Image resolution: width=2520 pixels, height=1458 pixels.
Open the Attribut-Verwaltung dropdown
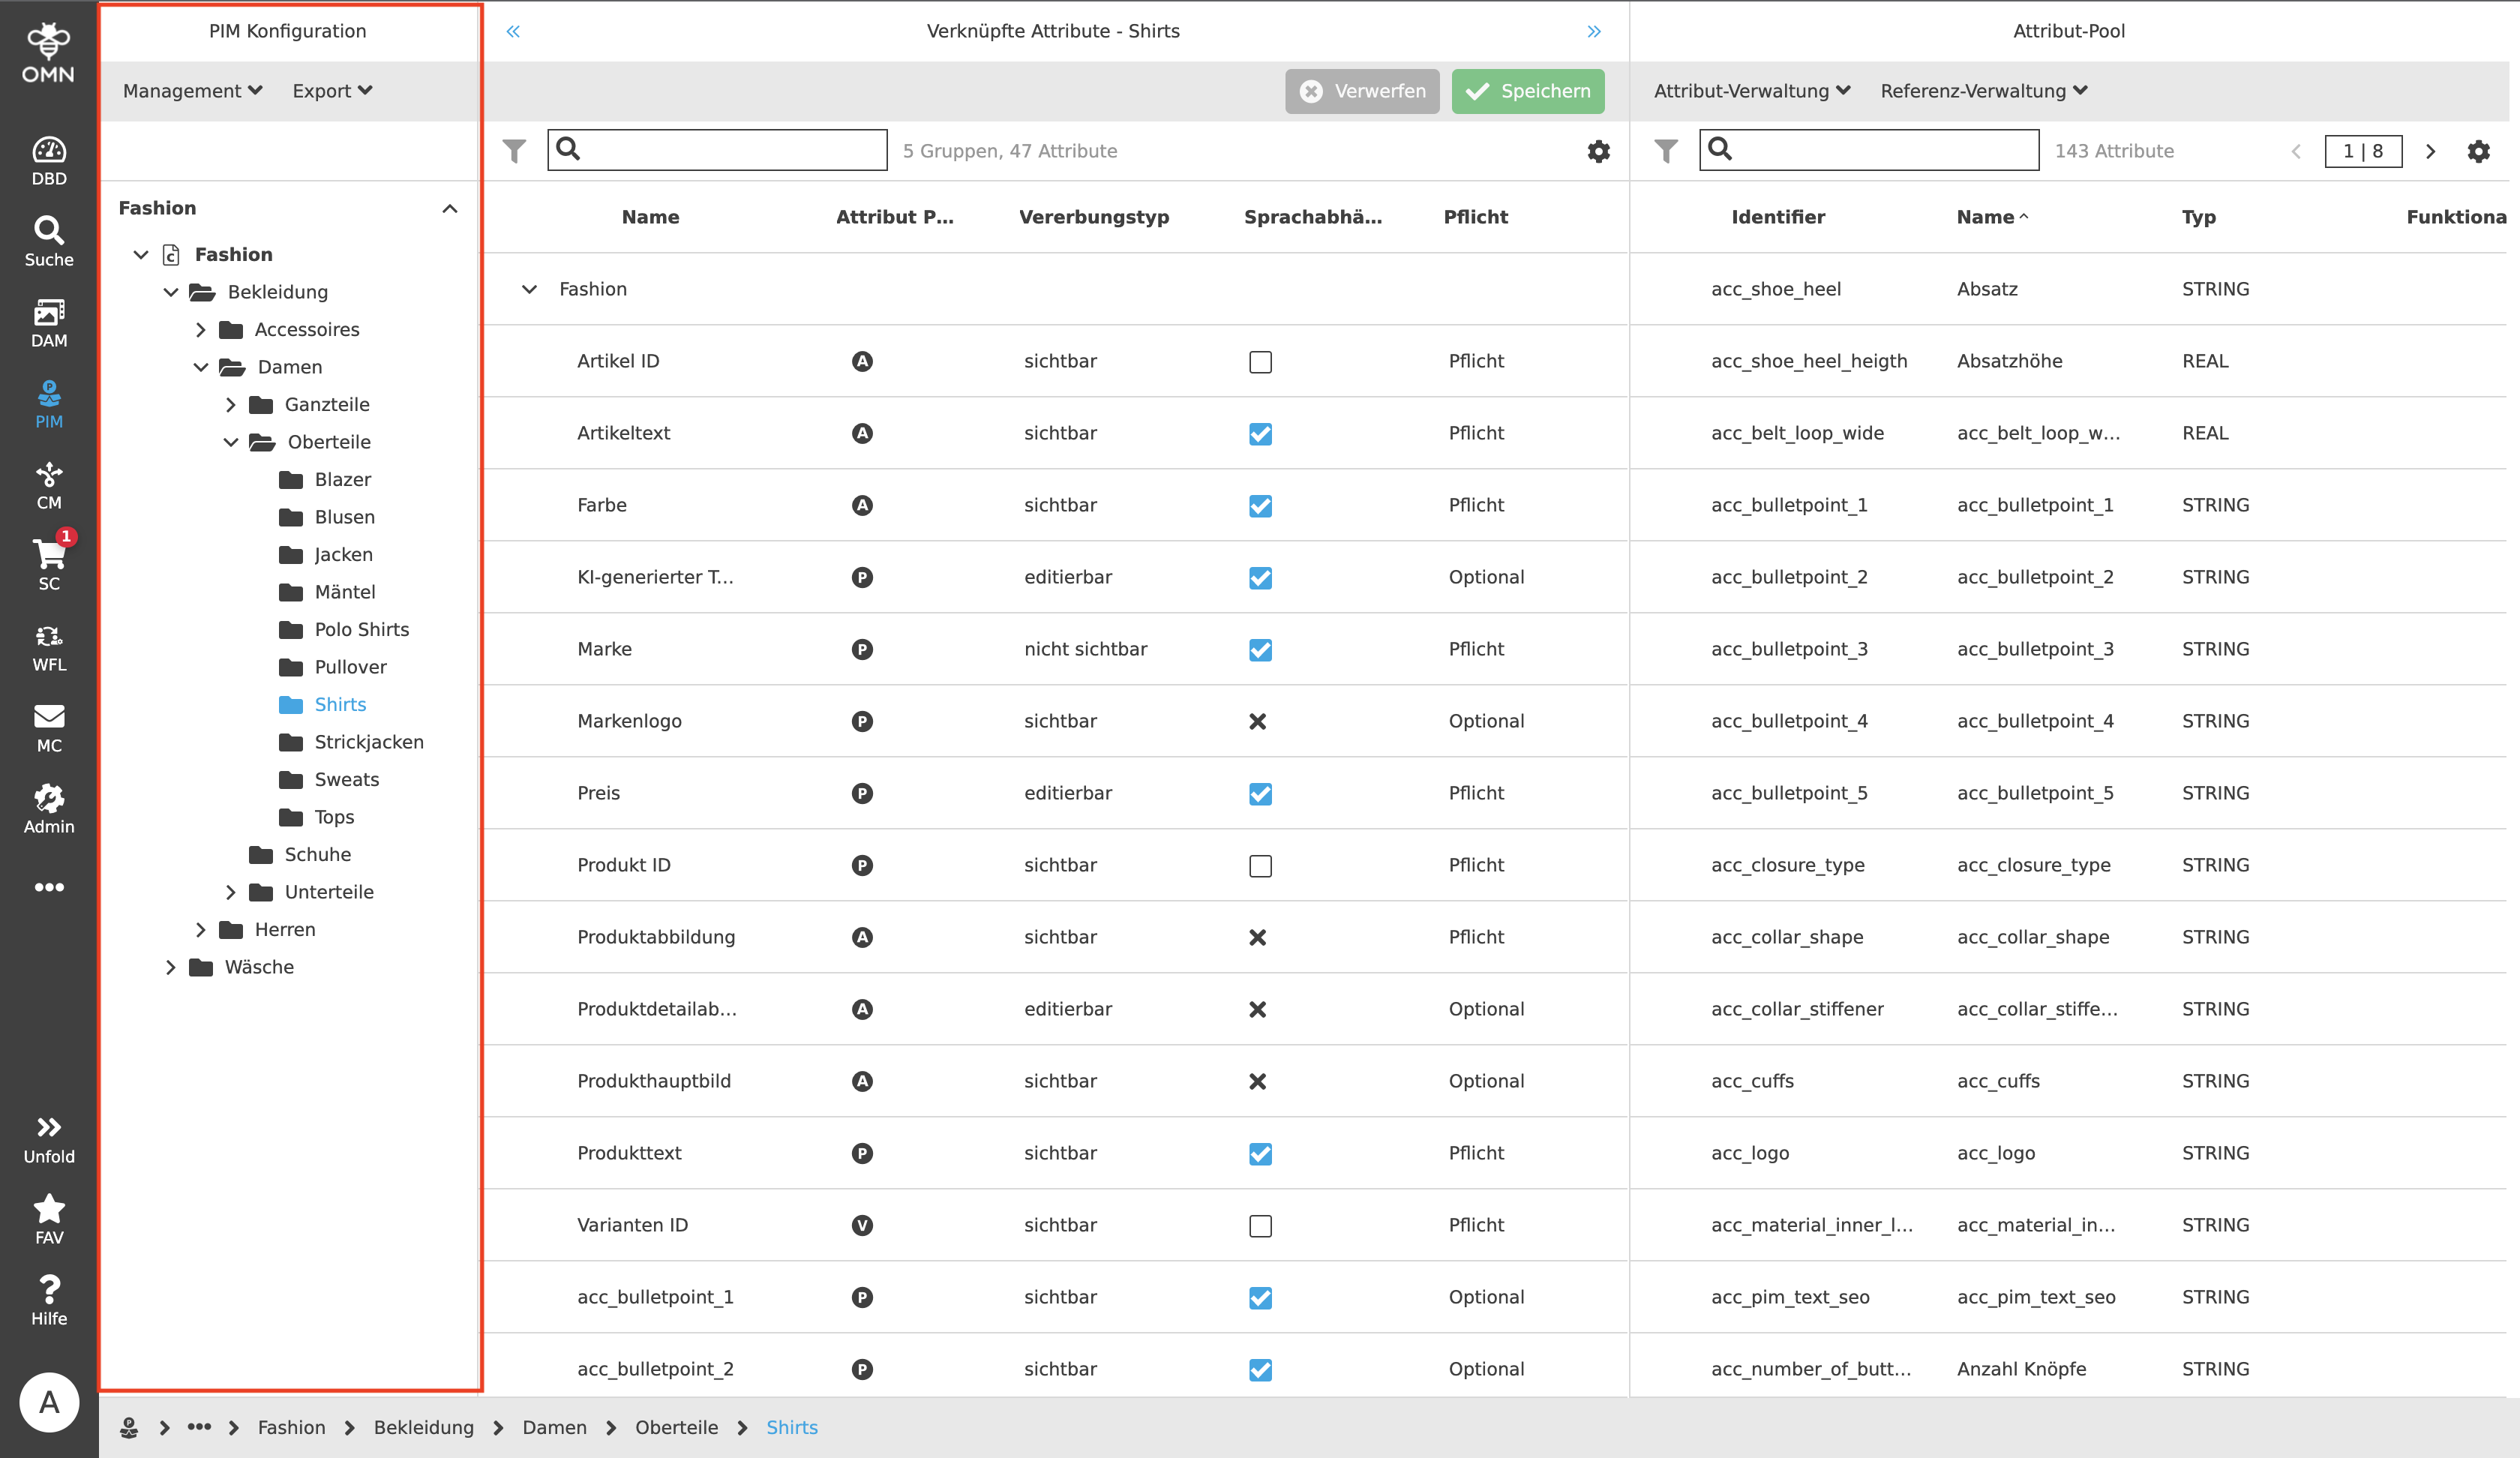(1750, 90)
